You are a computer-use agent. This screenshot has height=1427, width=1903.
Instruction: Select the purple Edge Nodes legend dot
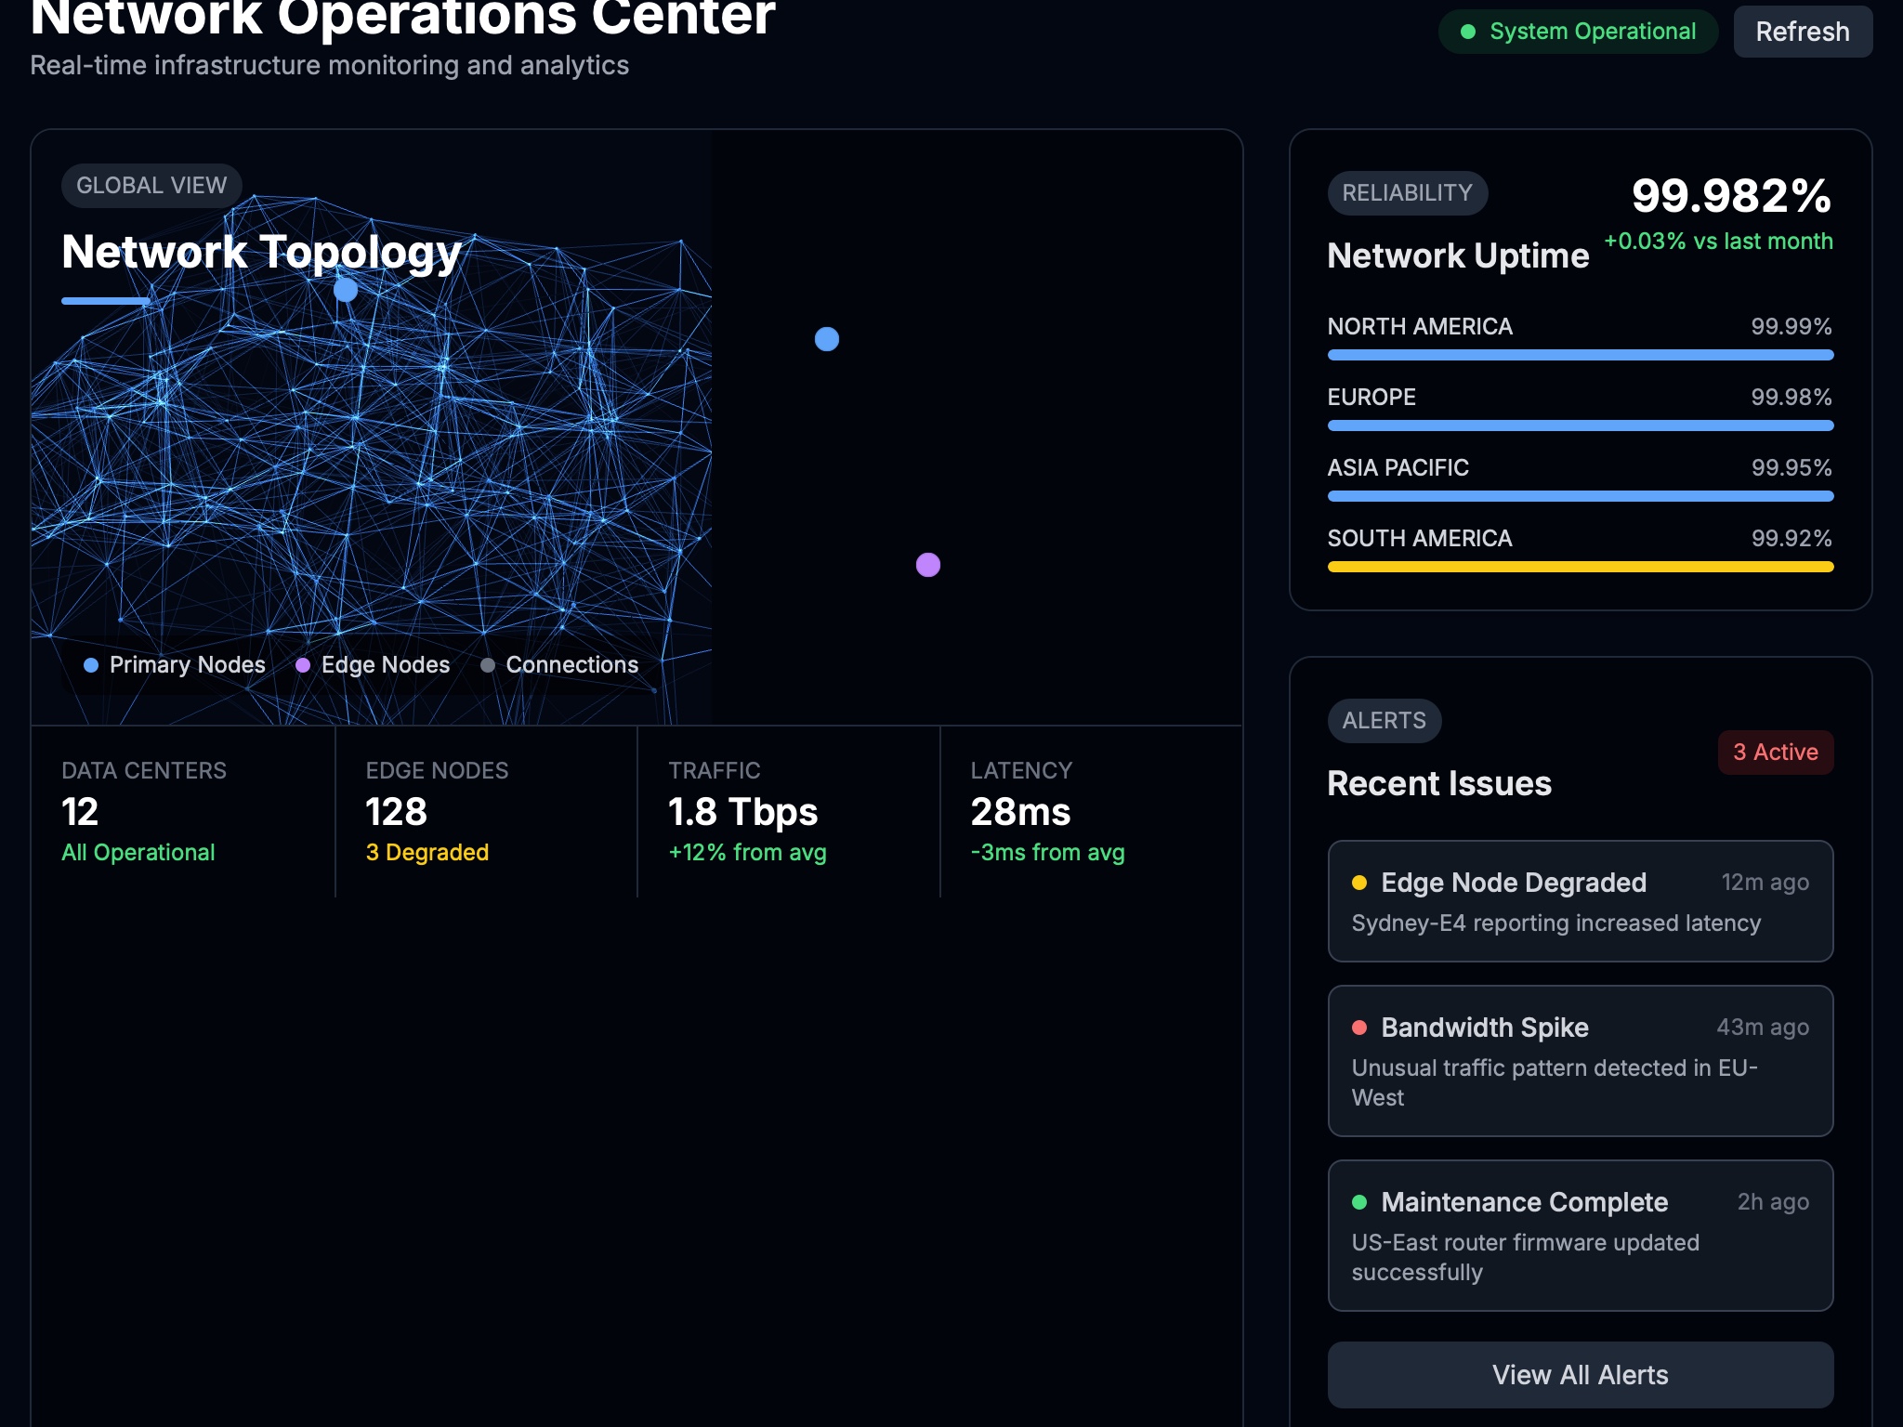pyautogui.click(x=301, y=664)
